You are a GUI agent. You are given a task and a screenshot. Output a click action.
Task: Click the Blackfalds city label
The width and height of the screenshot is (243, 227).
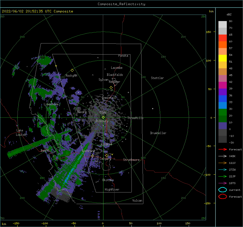(x=115, y=75)
